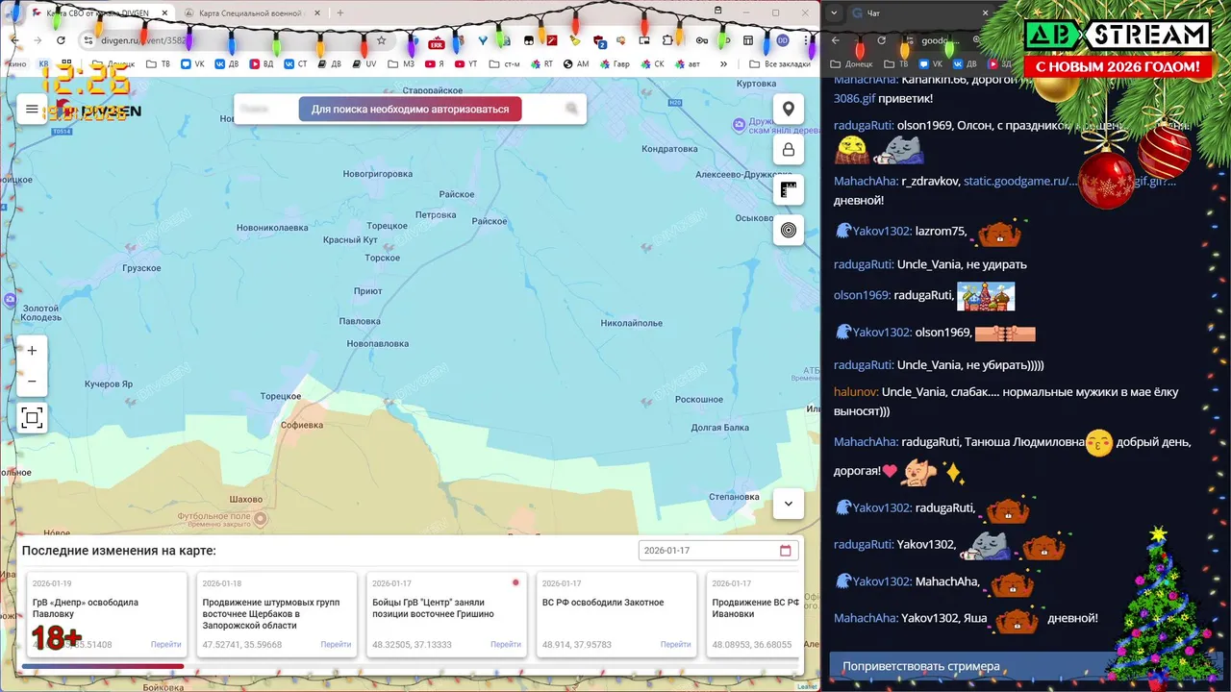The image size is (1231, 692).
Task: Open a new browser tab
Action: pos(339,13)
